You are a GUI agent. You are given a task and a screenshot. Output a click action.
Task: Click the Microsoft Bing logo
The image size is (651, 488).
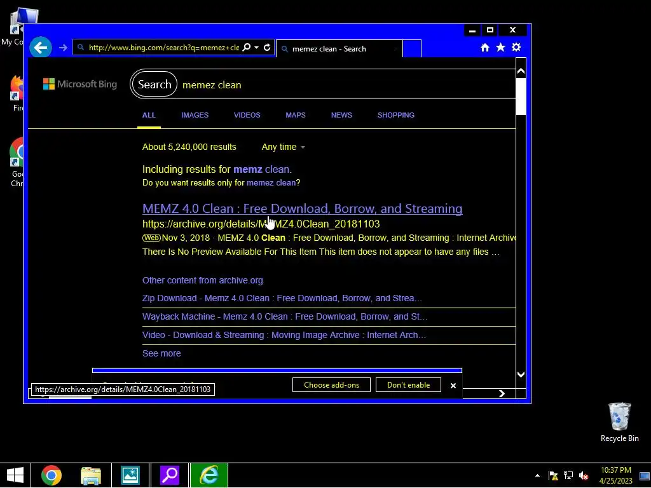tap(80, 85)
